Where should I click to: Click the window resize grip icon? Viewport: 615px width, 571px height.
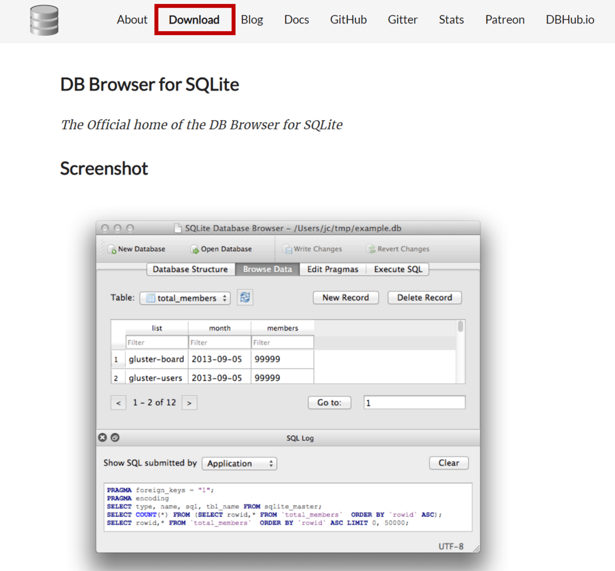coord(476,548)
